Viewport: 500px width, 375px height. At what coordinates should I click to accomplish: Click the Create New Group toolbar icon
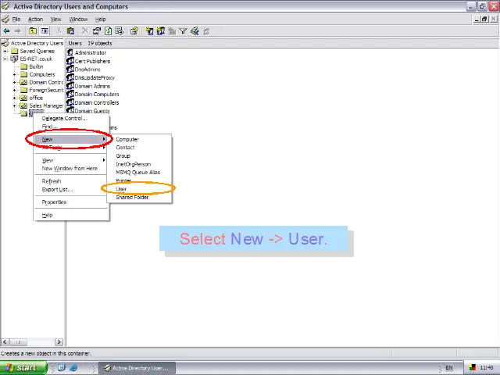[x=161, y=31]
